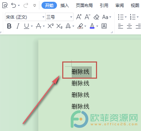This screenshot has height=131, width=141.
Task: Expand the text effects dropdown arrow
Action: pos(73,26)
